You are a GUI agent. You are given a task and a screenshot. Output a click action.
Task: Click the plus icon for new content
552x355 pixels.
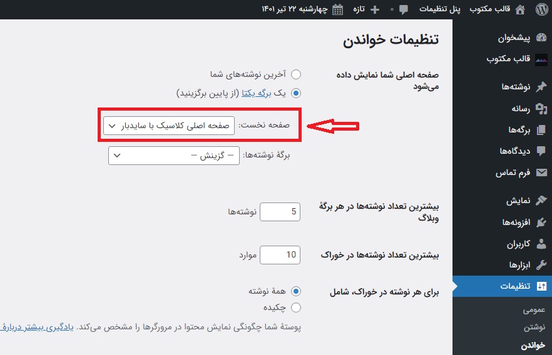click(375, 9)
